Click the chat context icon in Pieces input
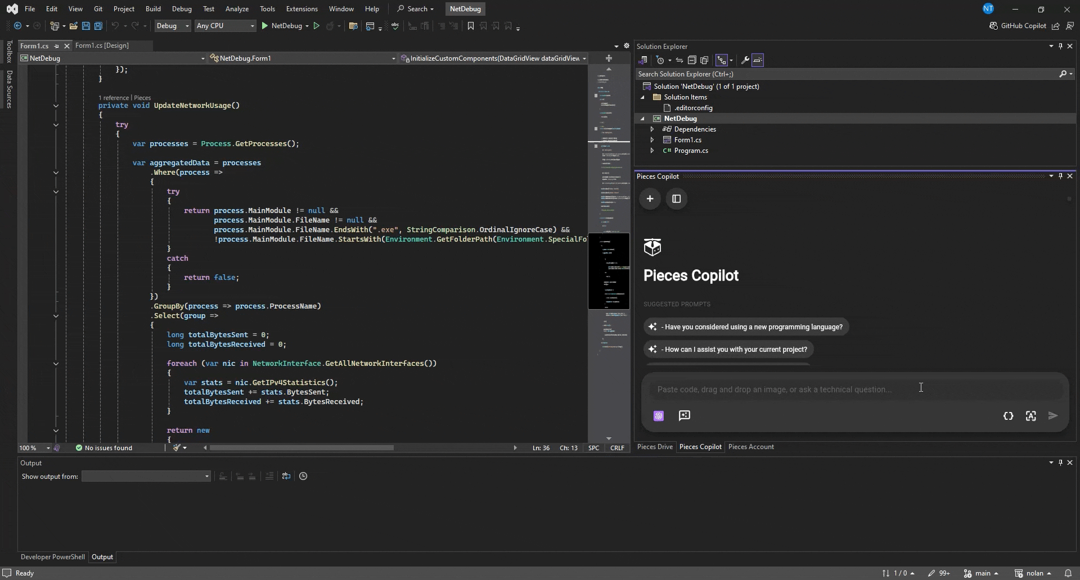Image resolution: width=1080 pixels, height=580 pixels. [x=685, y=416]
